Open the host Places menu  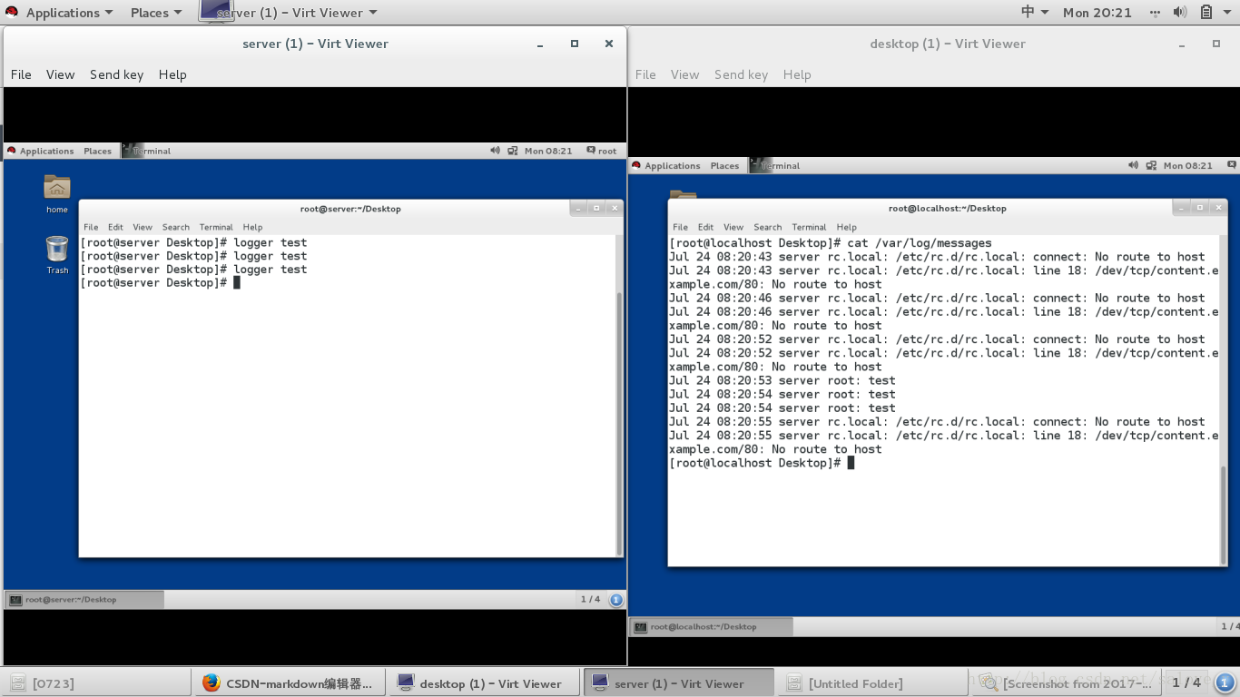click(155, 13)
